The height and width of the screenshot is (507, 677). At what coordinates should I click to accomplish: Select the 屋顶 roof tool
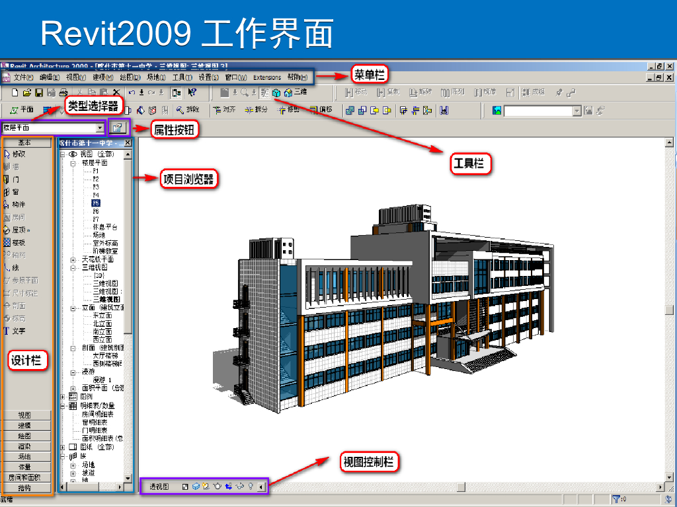(17, 230)
